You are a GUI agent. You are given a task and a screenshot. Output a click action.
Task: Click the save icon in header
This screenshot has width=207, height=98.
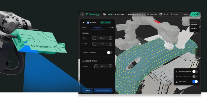point(104,14)
